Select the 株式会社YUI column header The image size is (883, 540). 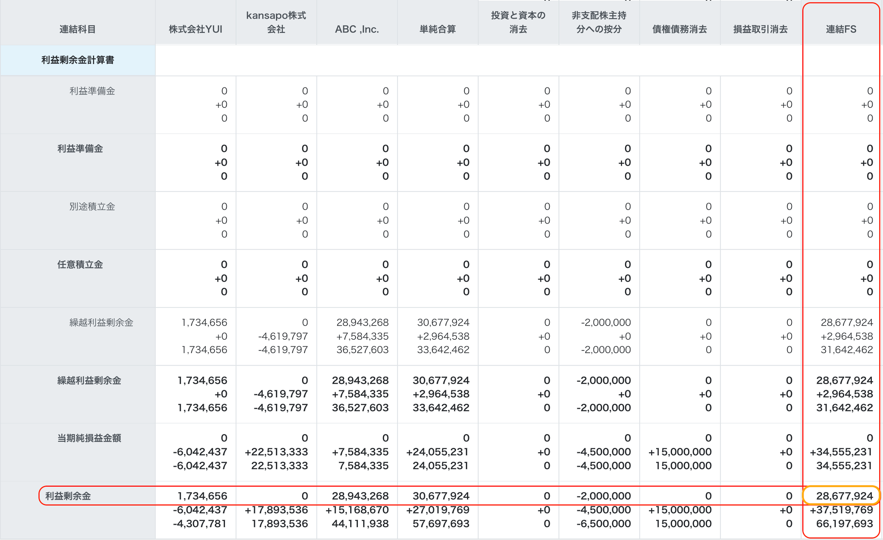195,29
